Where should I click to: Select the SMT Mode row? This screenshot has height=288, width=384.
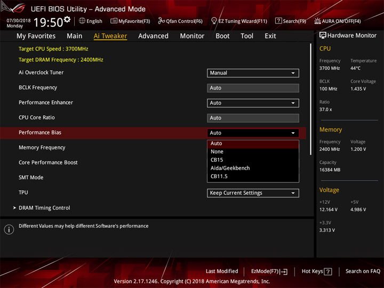tap(31, 178)
